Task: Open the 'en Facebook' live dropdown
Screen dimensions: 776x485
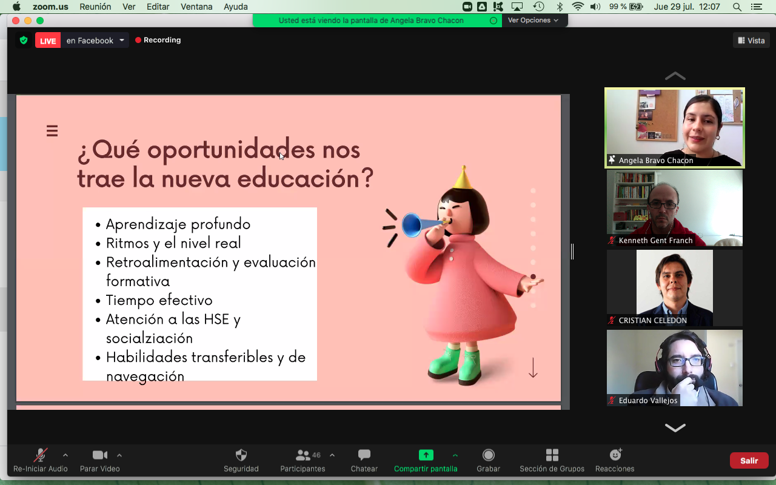Action: [x=95, y=41]
